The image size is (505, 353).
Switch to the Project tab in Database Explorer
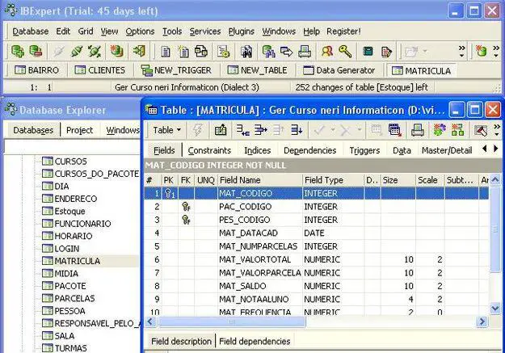[x=79, y=130]
